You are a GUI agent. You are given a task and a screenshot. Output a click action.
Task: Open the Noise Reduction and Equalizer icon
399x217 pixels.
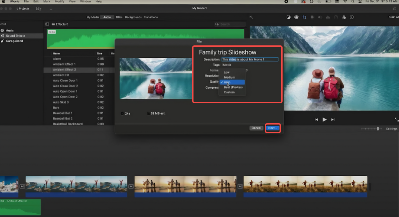tap(328, 17)
